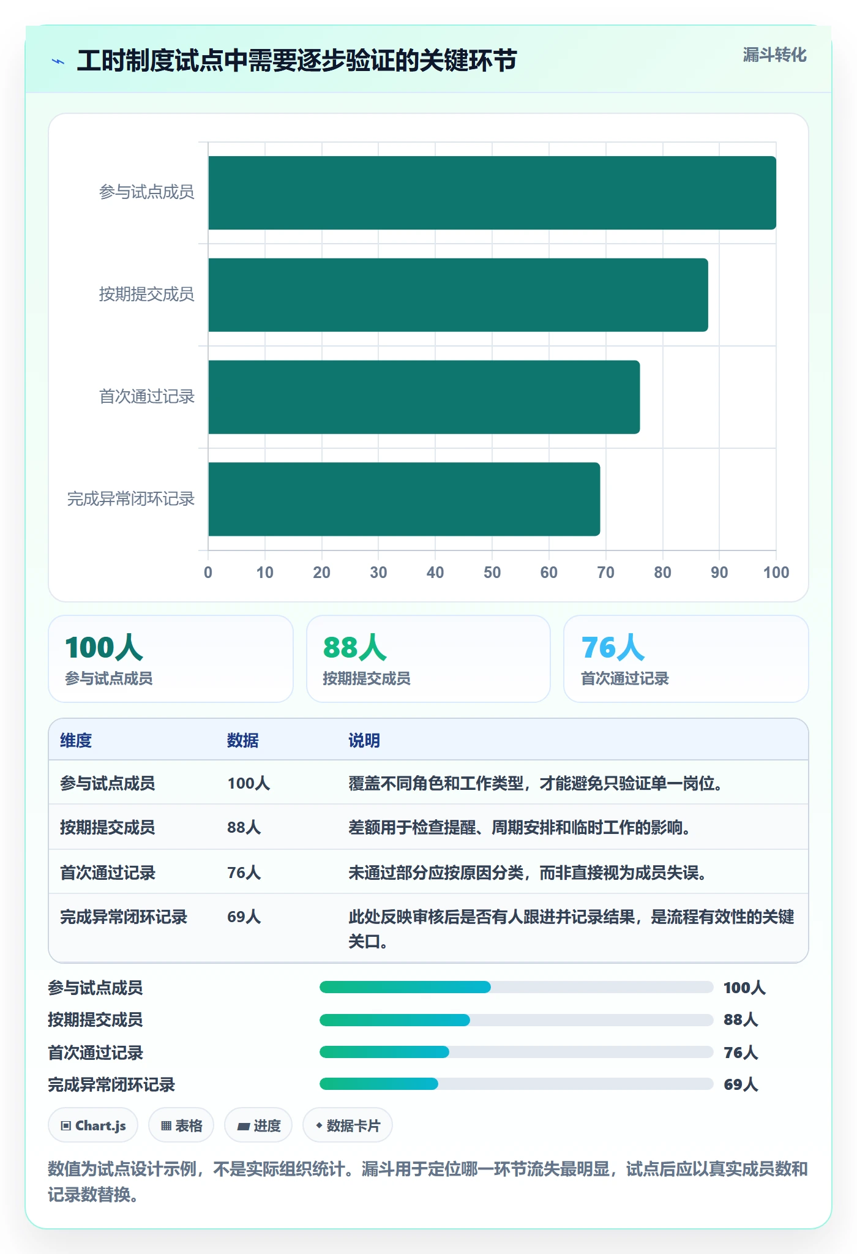Click the 69人 table cell

click(x=244, y=917)
